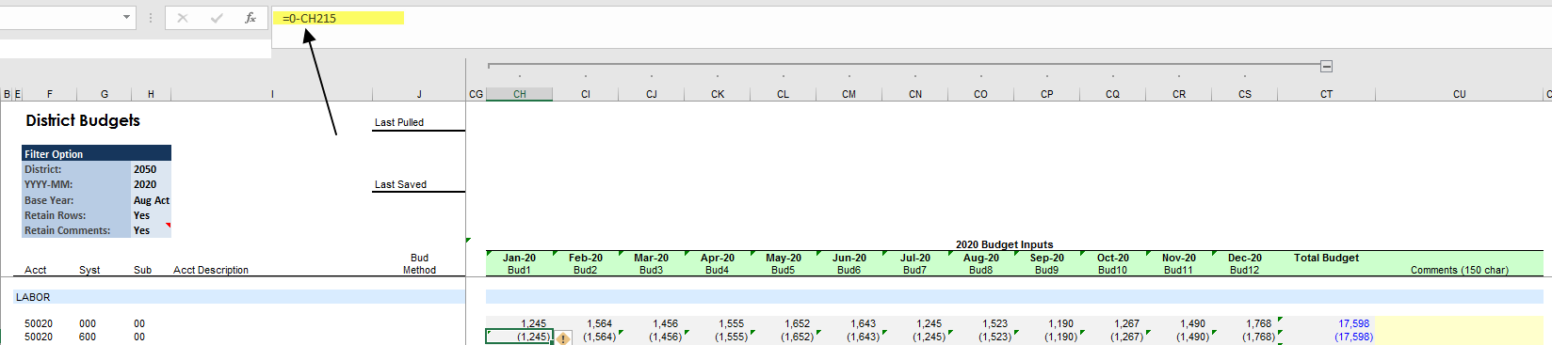Select column header CT
This screenshot has width=1552, height=345.
[1327, 94]
